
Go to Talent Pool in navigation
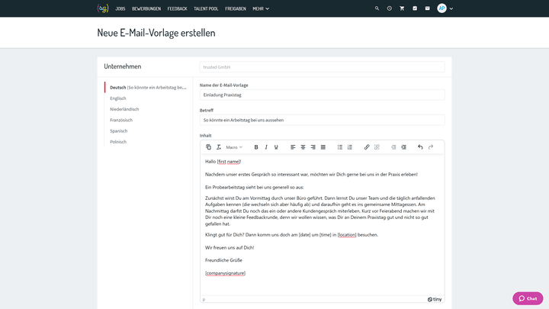(x=206, y=8)
